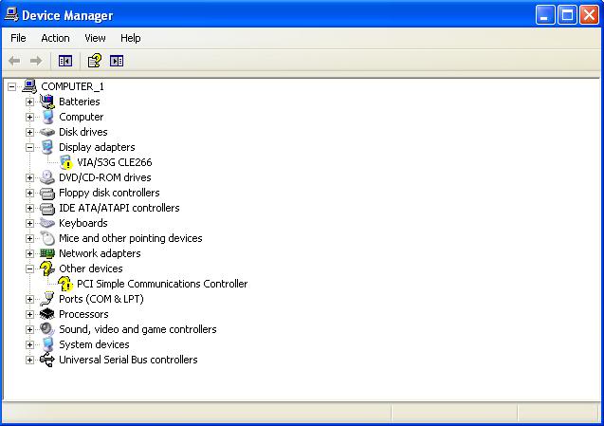Click the Ports (COM & LPT) plug icon
604x426 pixels.
[47, 299]
